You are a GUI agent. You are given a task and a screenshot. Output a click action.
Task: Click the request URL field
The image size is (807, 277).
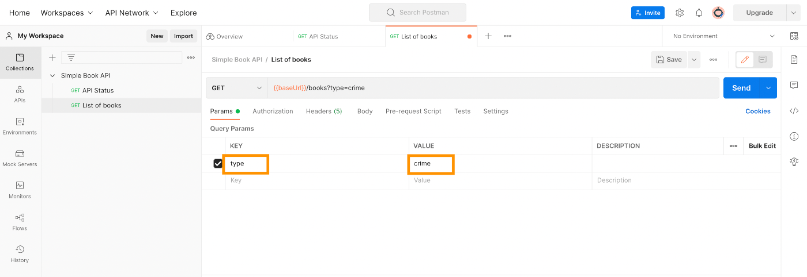click(x=493, y=88)
